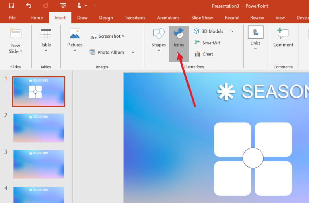Start presentation from beginning icon
The image size is (309, 203).
pos(63,6)
